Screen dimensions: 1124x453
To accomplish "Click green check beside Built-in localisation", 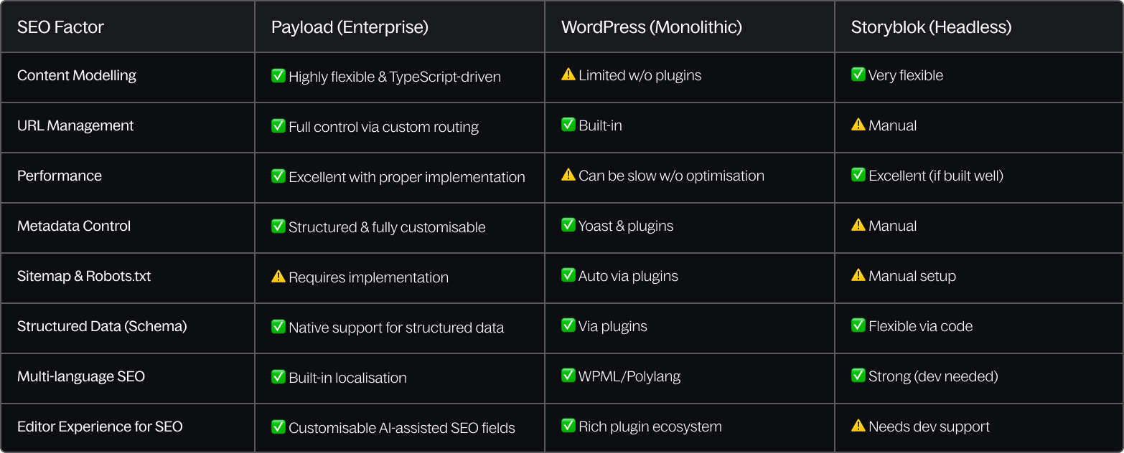I will (x=278, y=376).
